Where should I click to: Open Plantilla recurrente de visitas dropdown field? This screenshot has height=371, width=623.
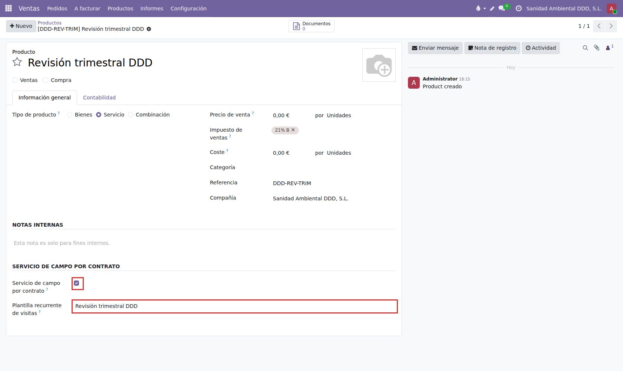pyautogui.click(x=234, y=306)
